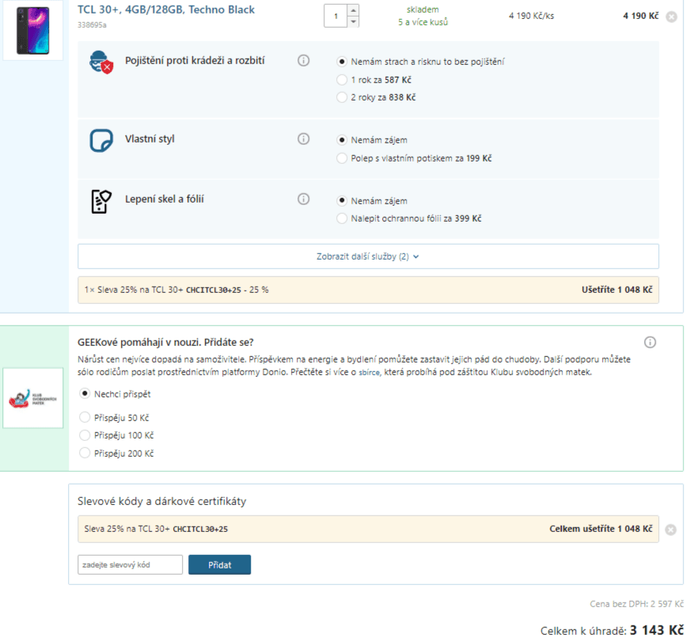686x642 pixels.
Task: Follow the sbírce link
Action: 370,372
